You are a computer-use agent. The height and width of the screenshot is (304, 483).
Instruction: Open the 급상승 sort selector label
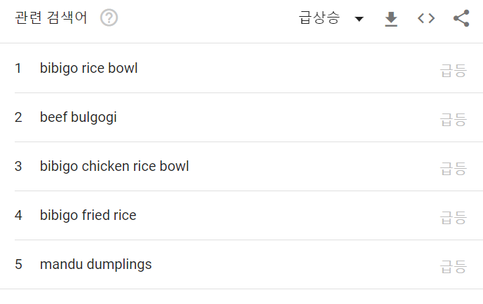(x=320, y=18)
